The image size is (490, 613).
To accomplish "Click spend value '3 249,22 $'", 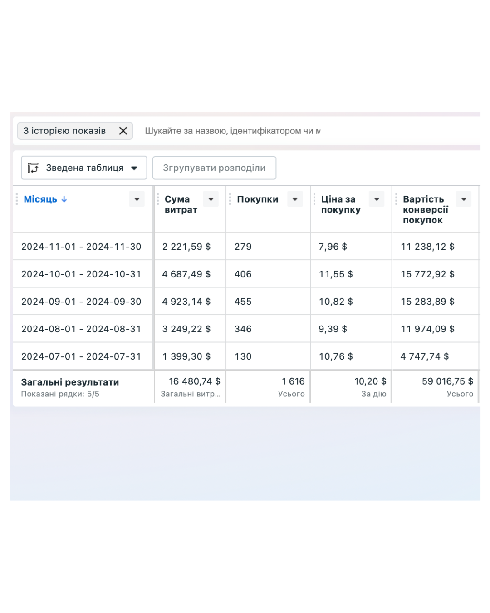I will point(186,329).
